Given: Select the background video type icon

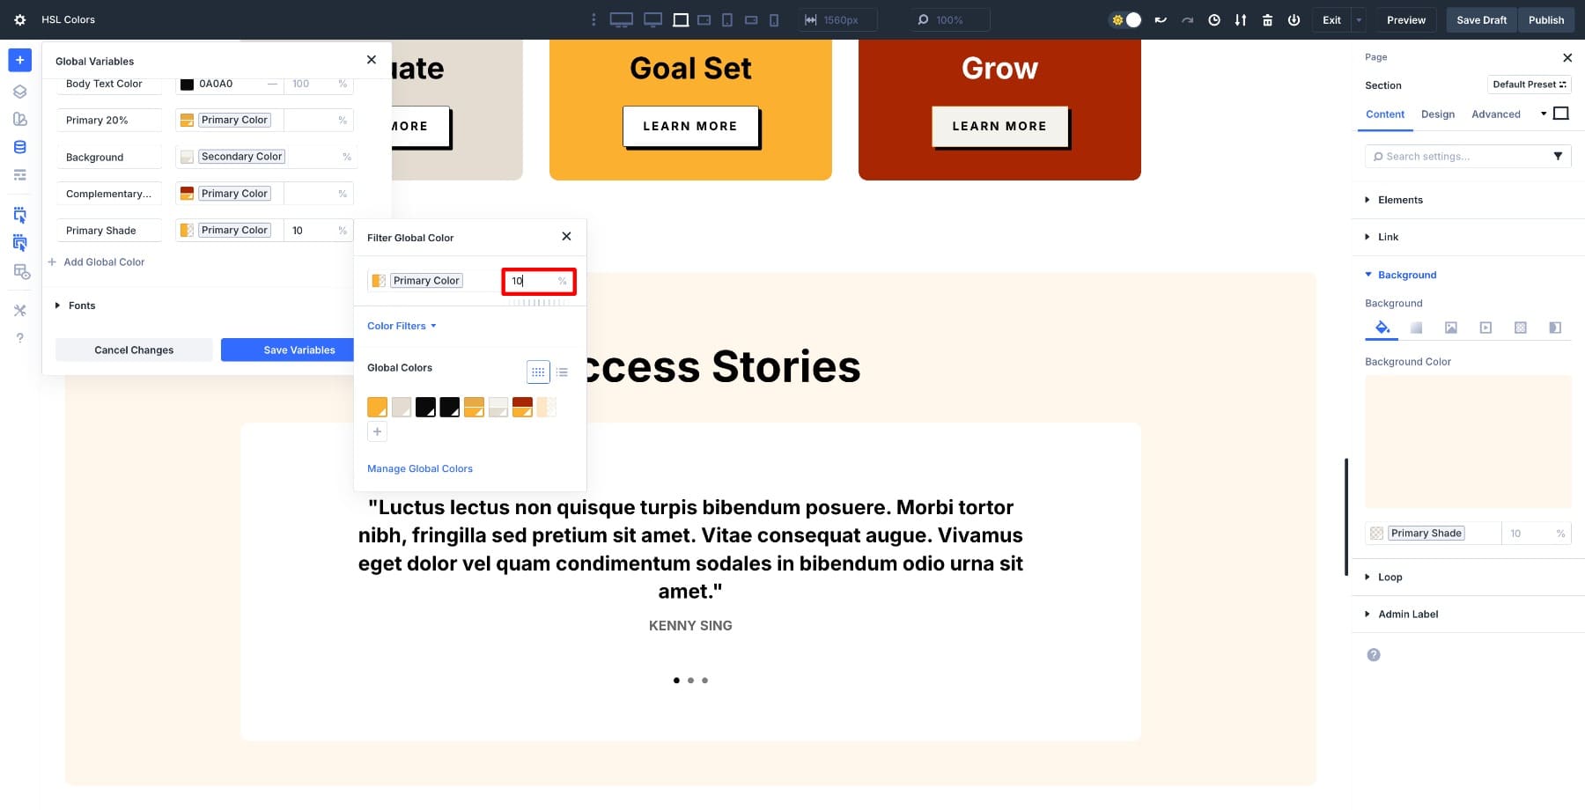Looking at the screenshot, I should pos(1485,328).
